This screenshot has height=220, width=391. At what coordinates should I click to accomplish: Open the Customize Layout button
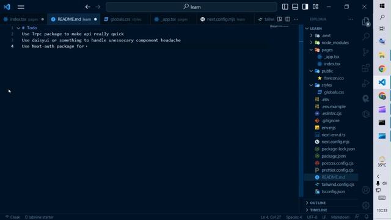(x=315, y=7)
